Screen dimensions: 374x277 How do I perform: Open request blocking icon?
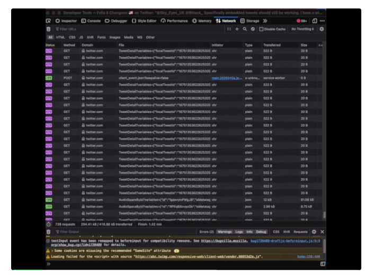(253, 29)
